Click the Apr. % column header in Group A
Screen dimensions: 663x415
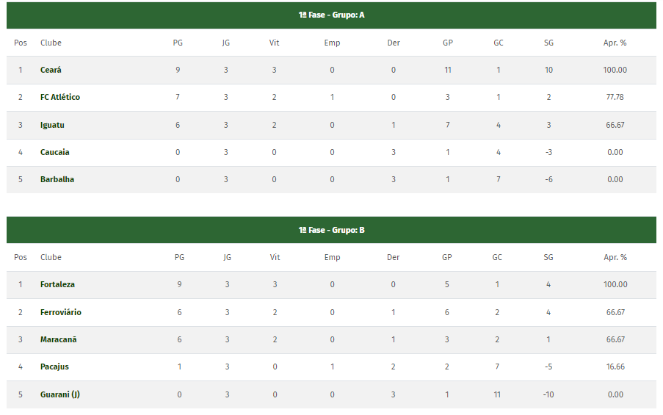coord(615,43)
